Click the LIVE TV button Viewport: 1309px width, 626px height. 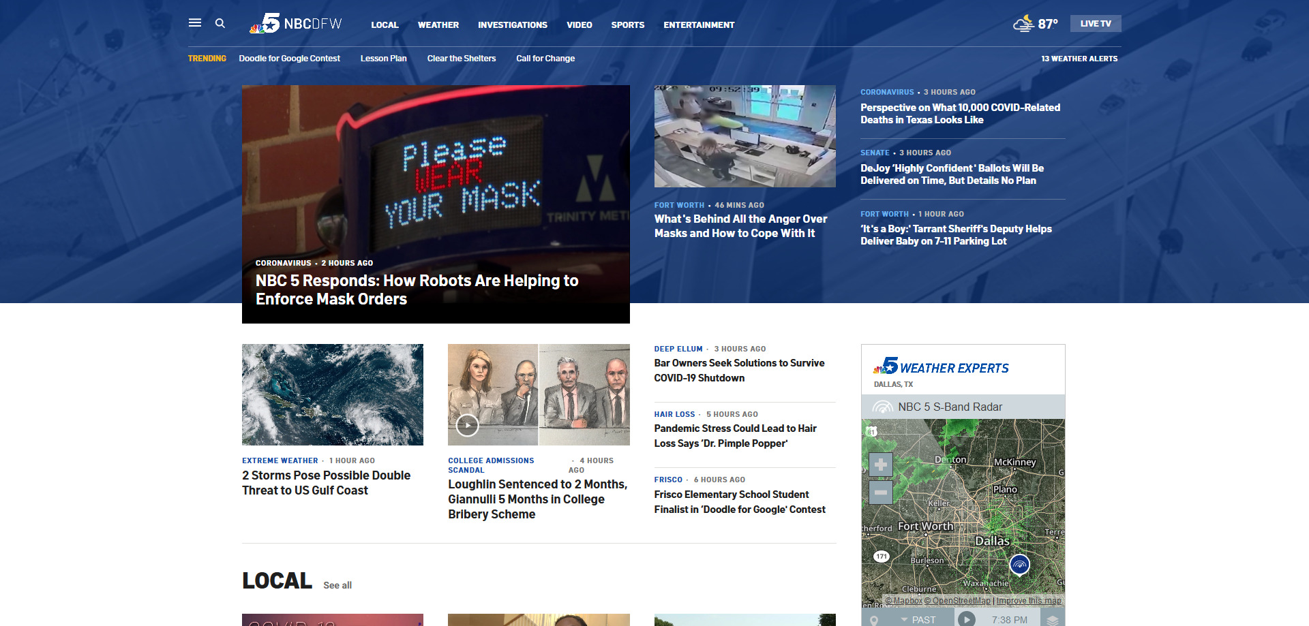(1096, 23)
